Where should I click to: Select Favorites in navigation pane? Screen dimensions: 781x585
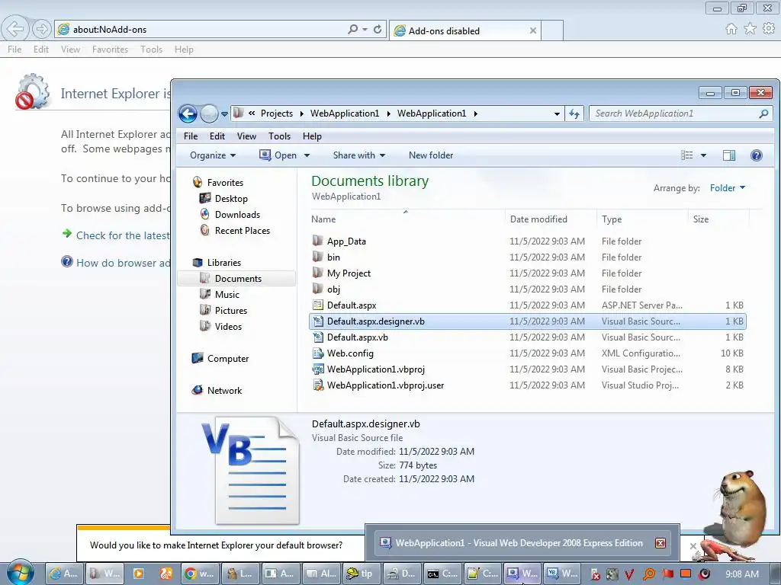[x=225, y=183]
